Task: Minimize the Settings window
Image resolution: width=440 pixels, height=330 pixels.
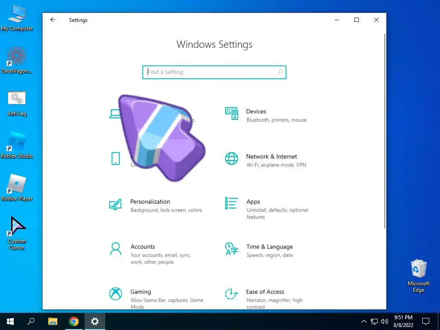Action: click(337, 20)
